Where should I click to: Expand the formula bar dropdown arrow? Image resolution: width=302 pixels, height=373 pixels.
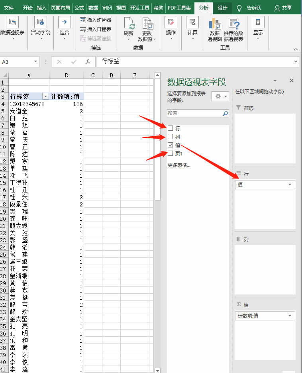(x=296, y=62)
